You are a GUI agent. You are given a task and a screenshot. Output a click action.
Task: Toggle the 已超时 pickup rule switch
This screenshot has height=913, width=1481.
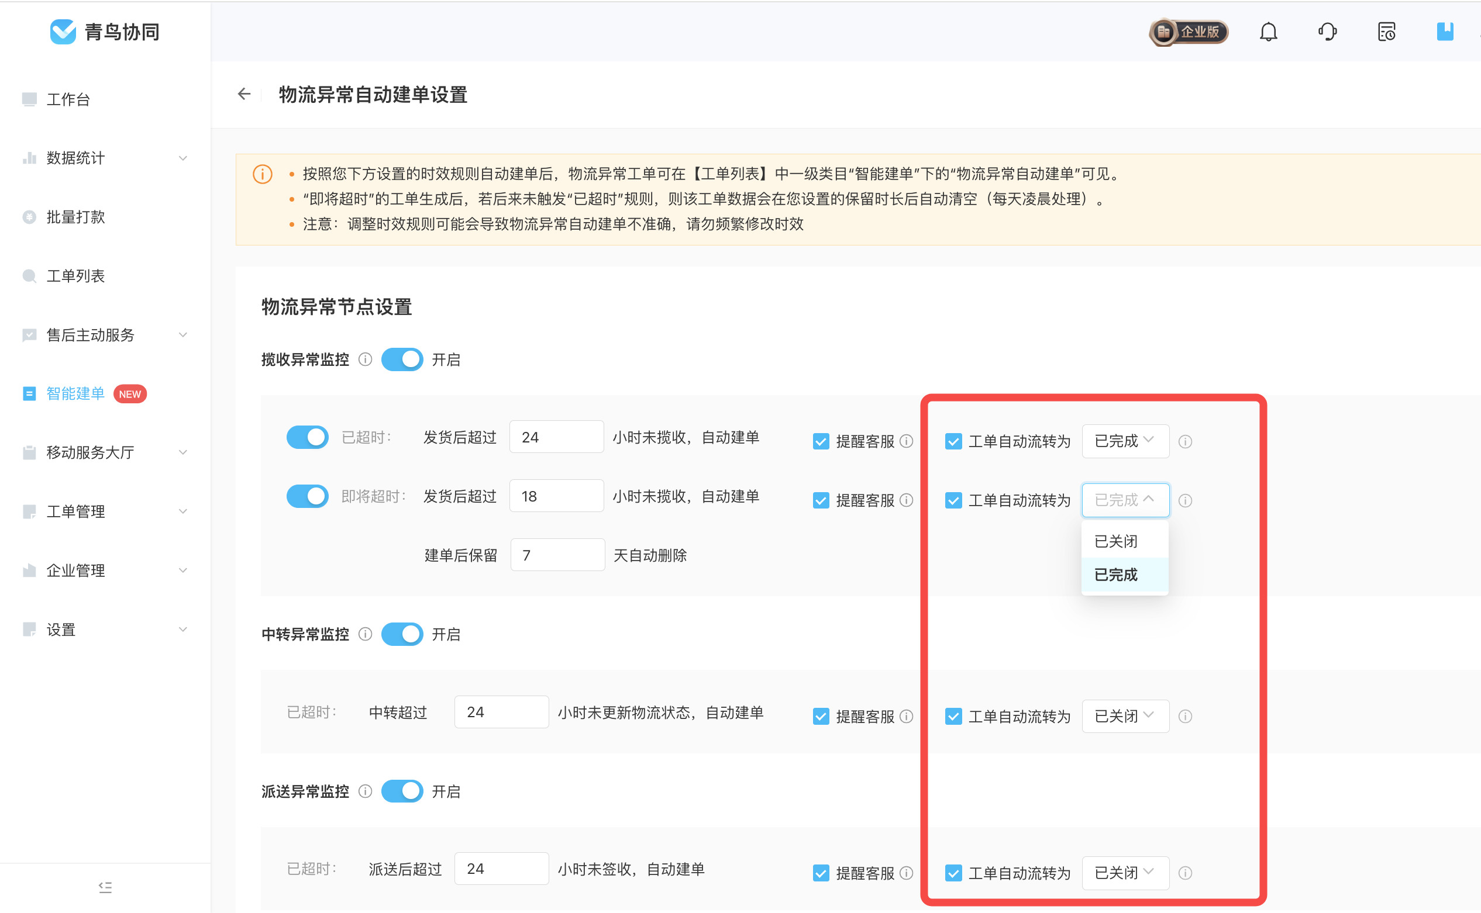(308, 437)
